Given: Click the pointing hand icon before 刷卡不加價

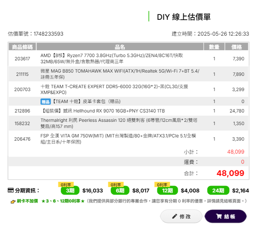Looking at the screenshot, I should point(13,201).
